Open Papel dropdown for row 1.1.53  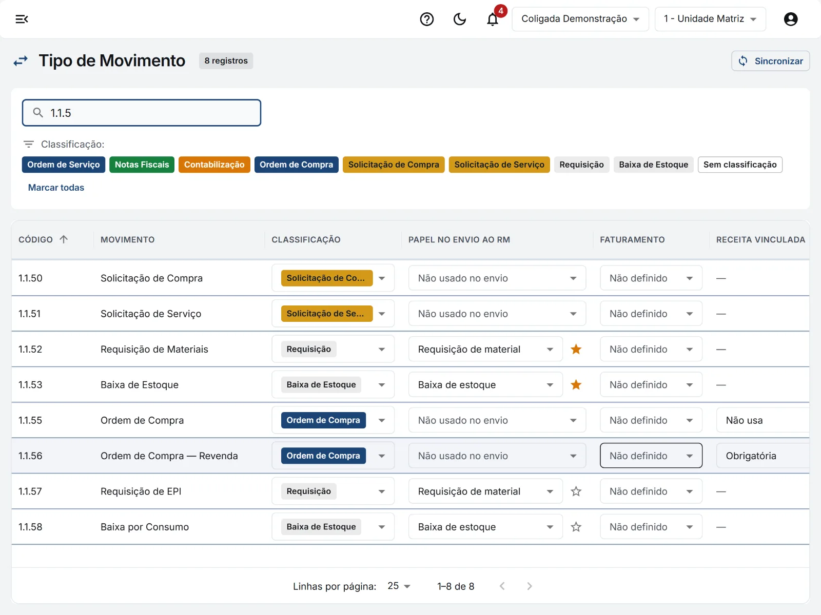(485, 384)
